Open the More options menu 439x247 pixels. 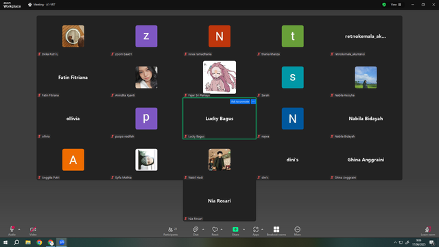click(297, 231)
